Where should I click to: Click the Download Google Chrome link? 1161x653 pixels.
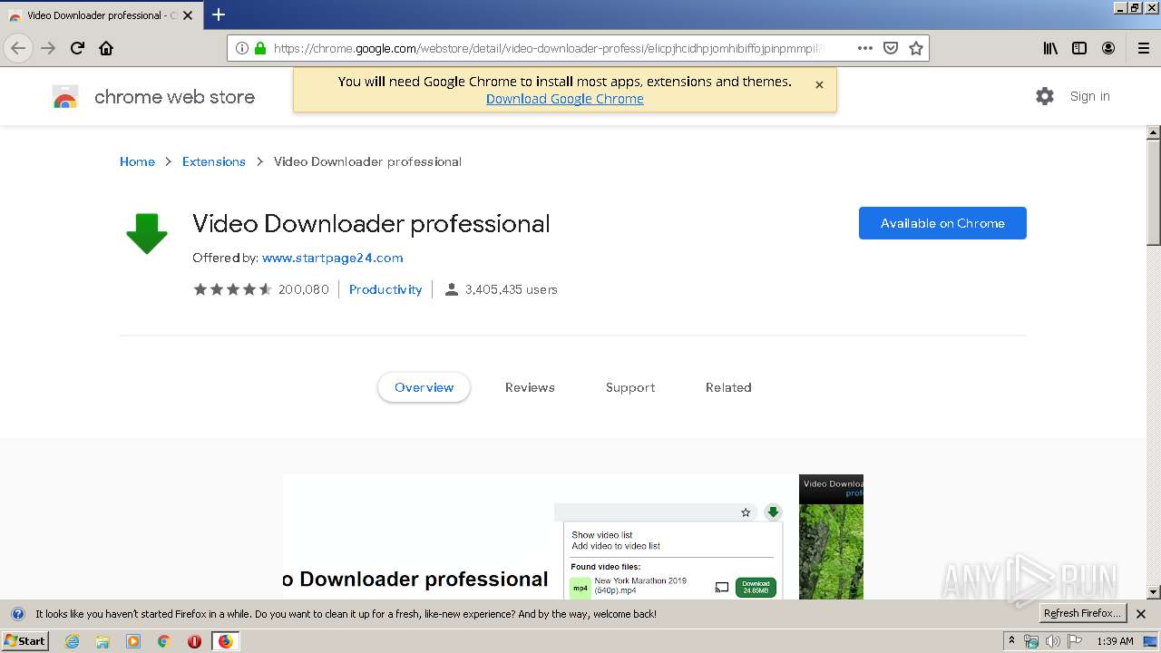564,99
